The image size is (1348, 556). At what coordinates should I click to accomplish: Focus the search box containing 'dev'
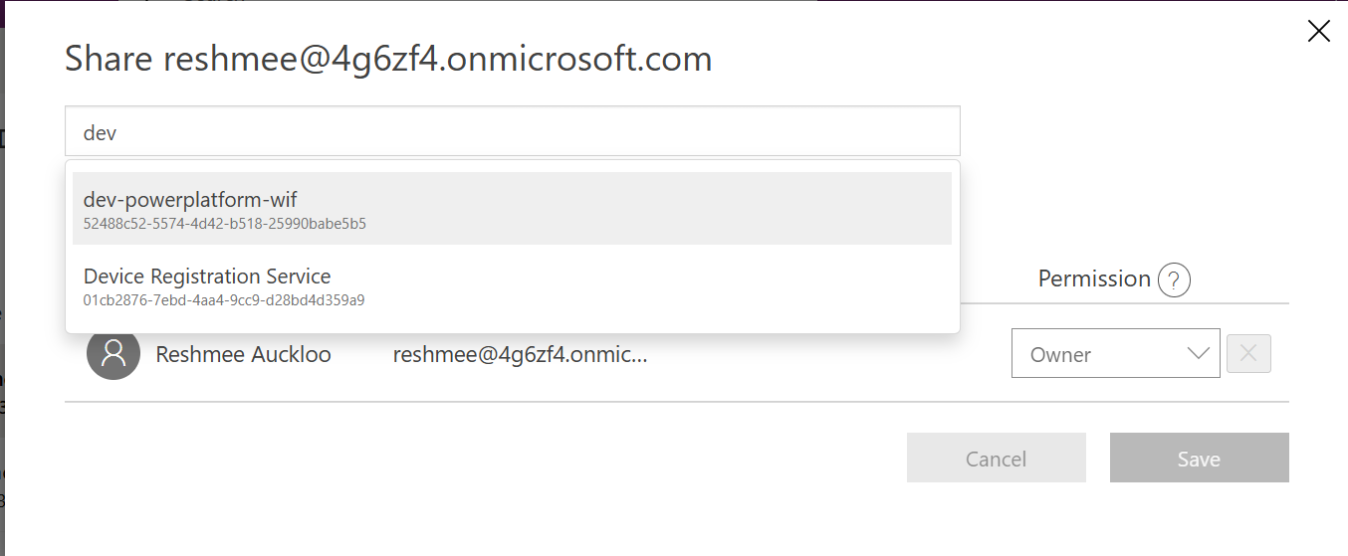[x=513, y=131]
